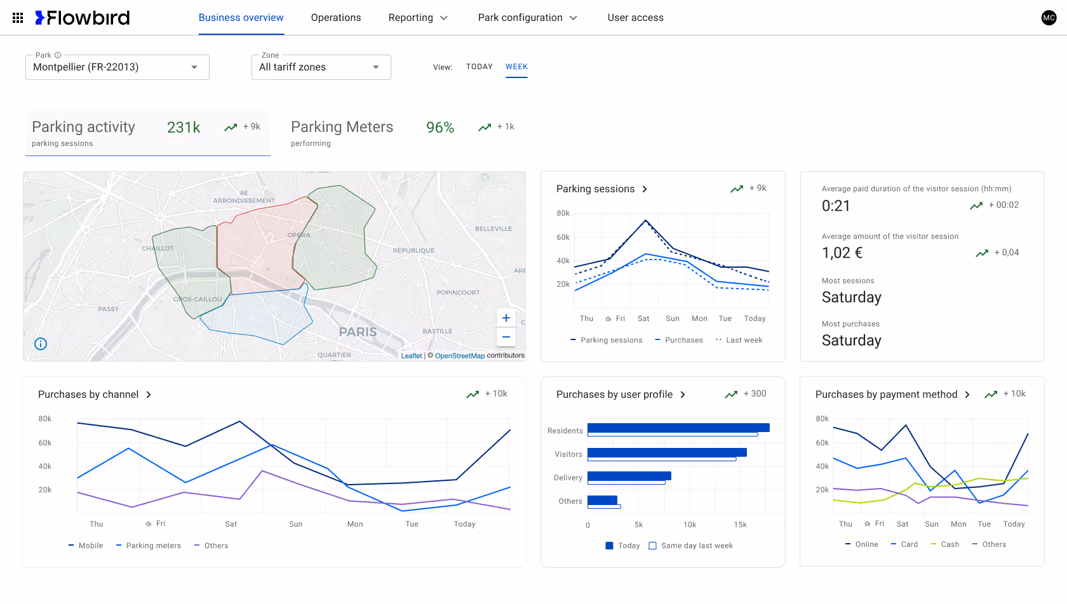Click the 0:21 average duration value
The height and width of the screenshot is (604, 1067).
click(x=836, y=206)
